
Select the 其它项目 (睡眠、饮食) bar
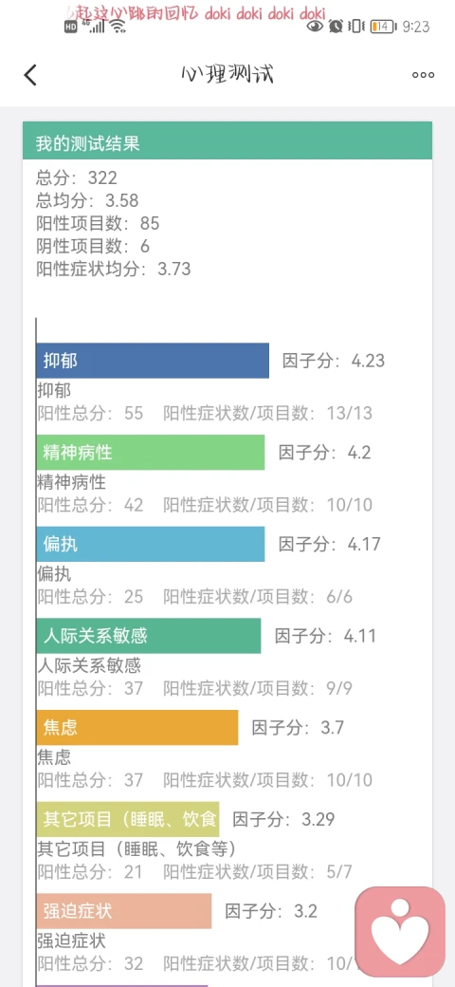(x=128, y=819)
